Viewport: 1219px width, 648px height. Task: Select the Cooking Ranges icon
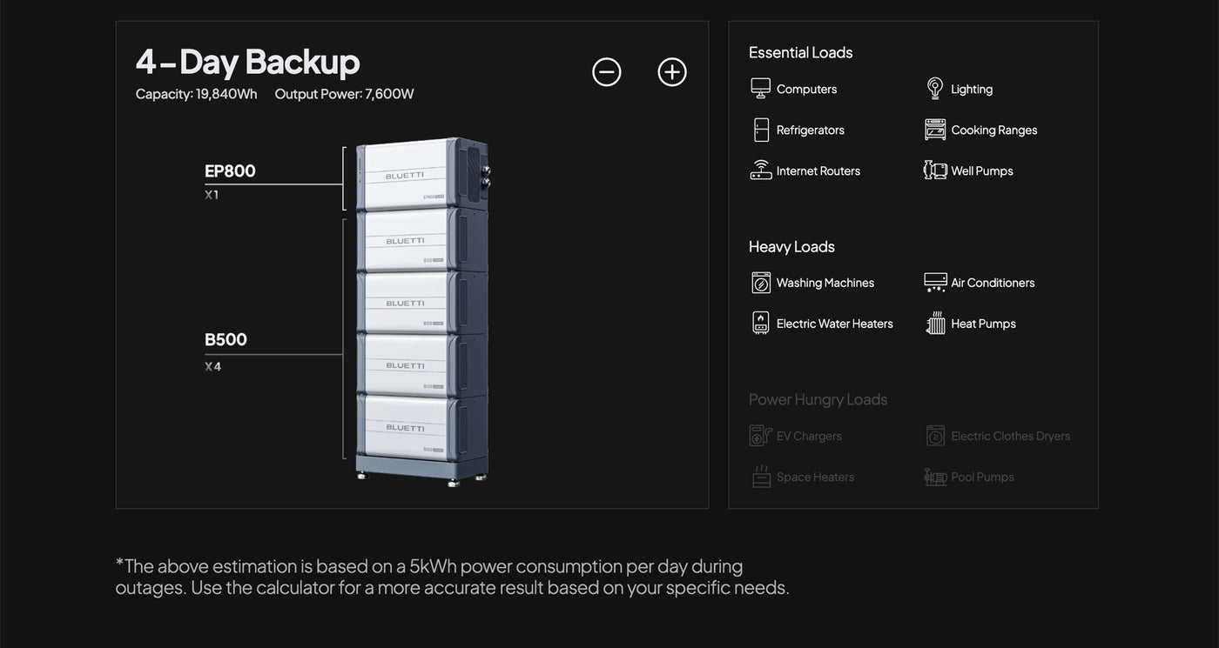(935, 130)
